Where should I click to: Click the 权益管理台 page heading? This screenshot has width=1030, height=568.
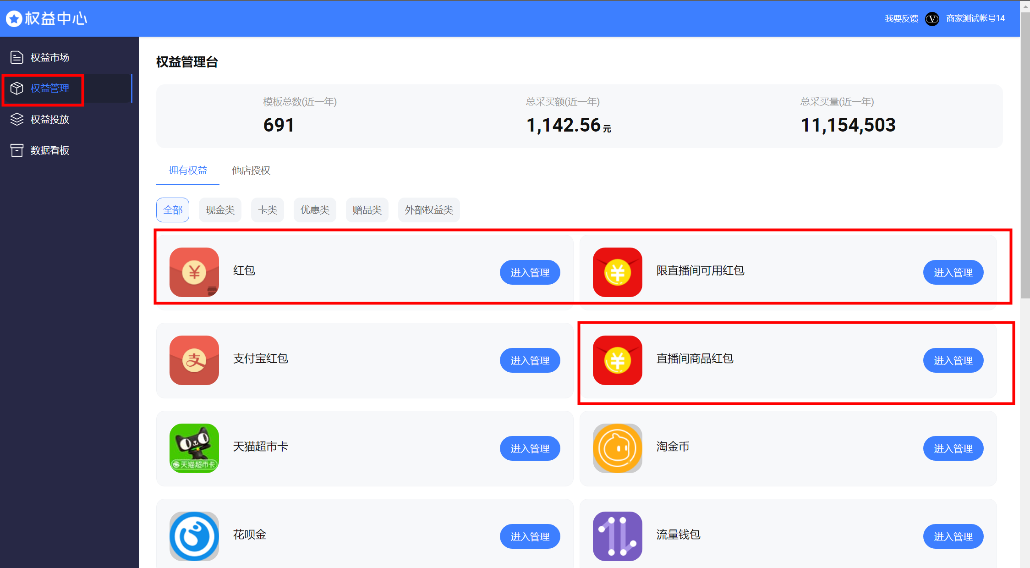coord(187,62)
